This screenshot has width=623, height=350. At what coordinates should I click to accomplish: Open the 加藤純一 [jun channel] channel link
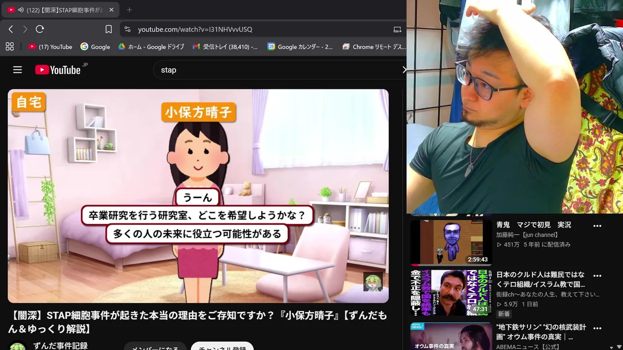tap(527, 235)
